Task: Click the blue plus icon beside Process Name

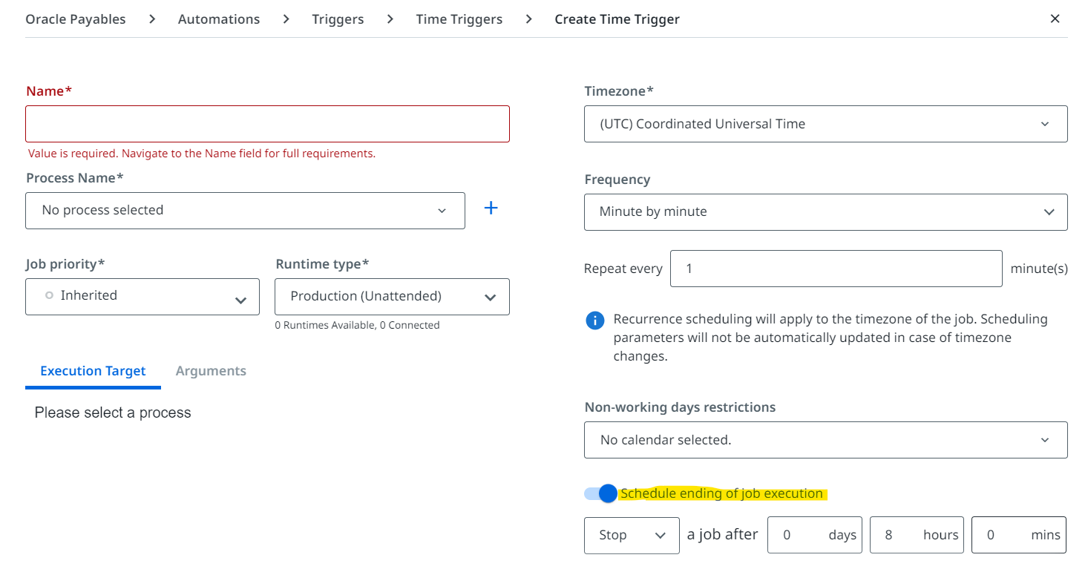Action: (x=491, y=208)
